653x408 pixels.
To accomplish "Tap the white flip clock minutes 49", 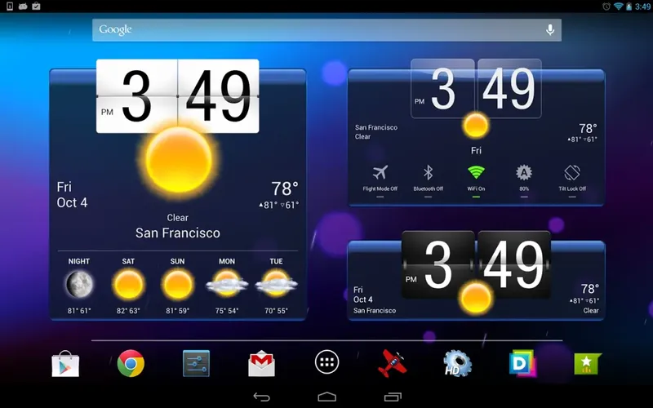I will point(219,96).
